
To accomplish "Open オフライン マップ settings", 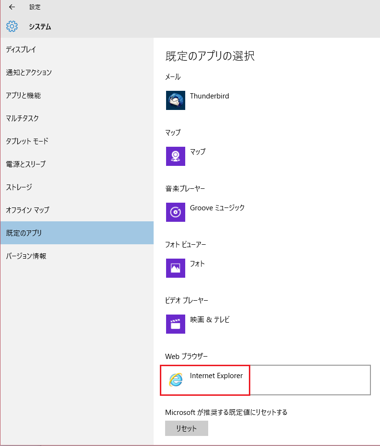I will 77,210.
